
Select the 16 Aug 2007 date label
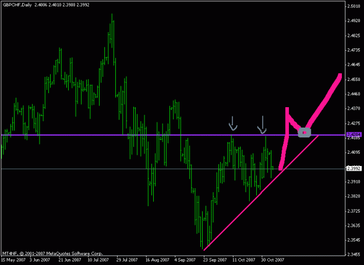tap(157, 260)
